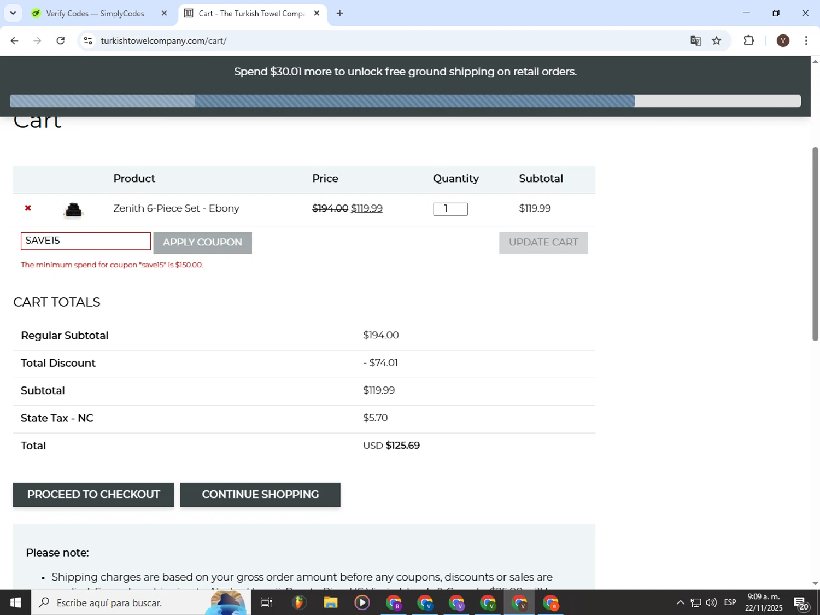Click the Total Discount - $74.01 value

(380, 363)
